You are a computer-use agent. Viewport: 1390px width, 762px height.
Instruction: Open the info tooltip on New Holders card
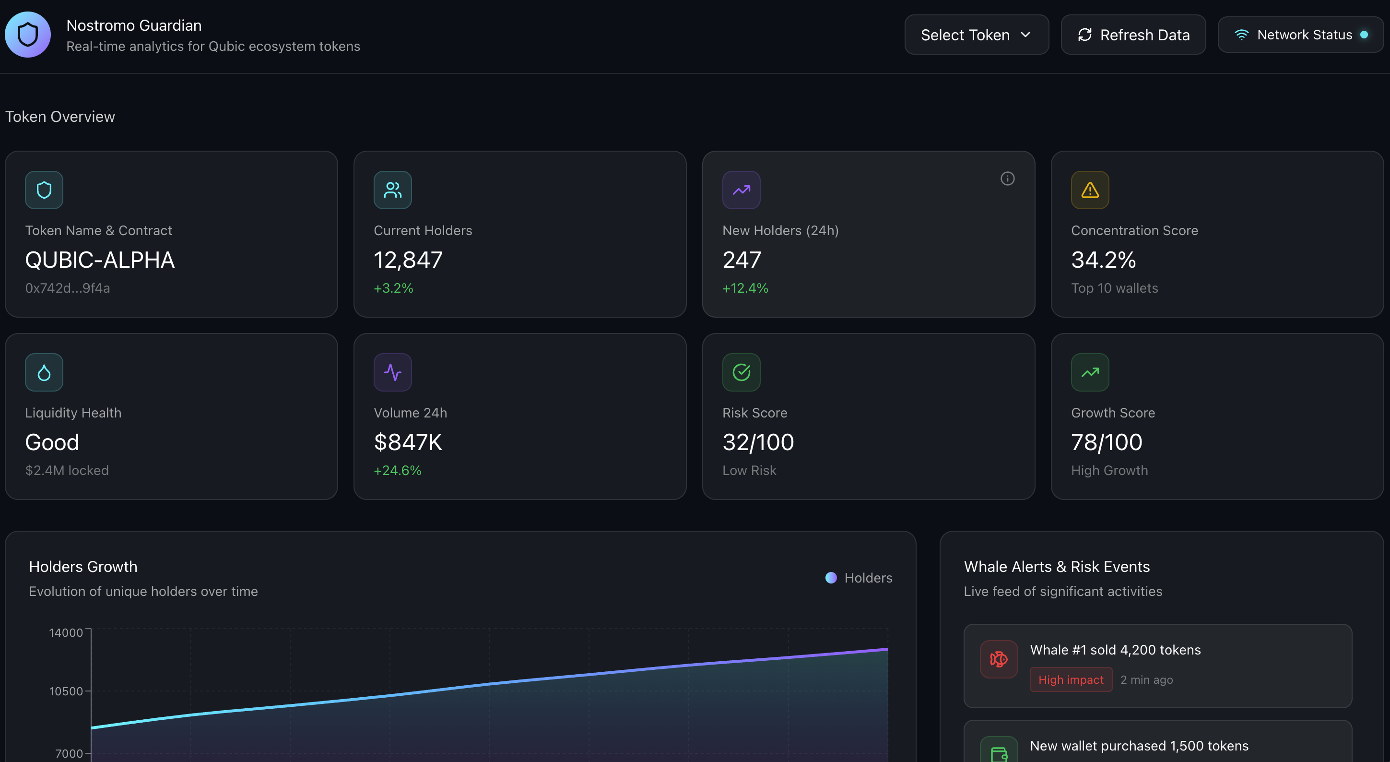click(x=1007, y=178)
